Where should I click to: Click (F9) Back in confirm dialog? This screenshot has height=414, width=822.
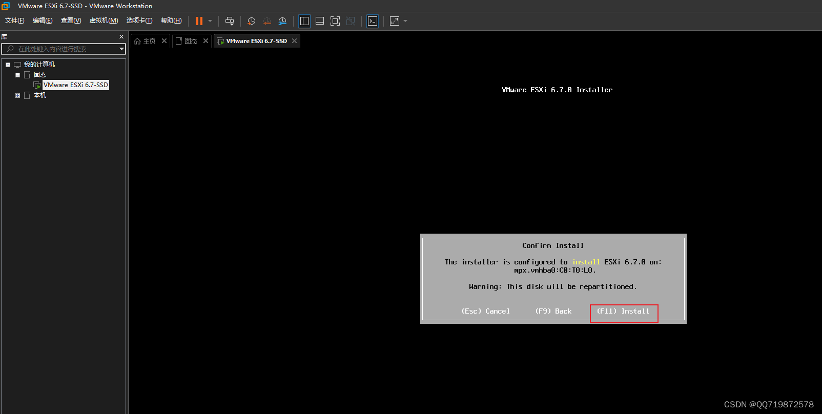(x=553, y=312)
